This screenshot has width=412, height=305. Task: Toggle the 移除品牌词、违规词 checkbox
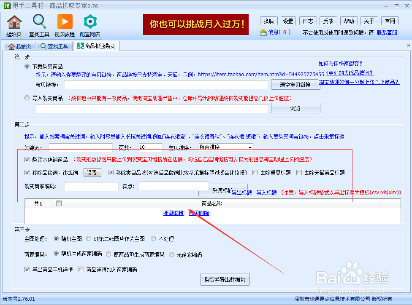pos(27,173)
